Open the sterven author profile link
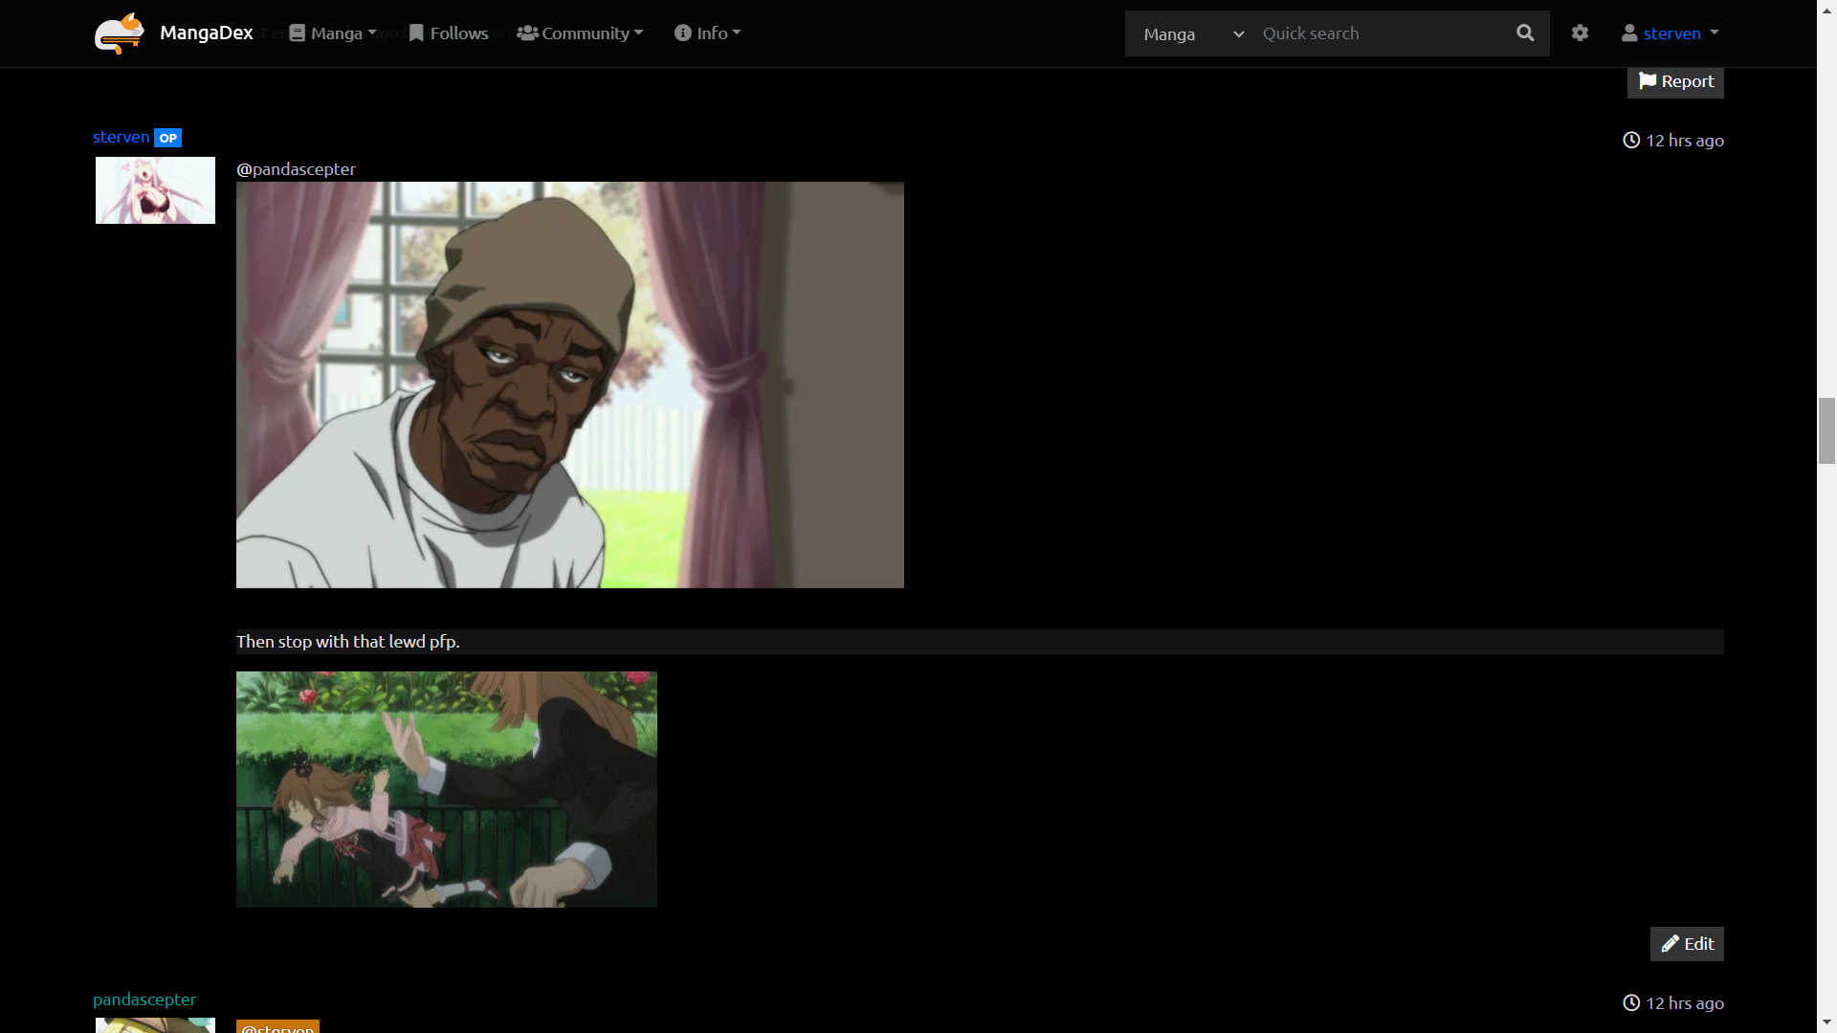This screenshot has height=1033, width=1837. point(122,137)
